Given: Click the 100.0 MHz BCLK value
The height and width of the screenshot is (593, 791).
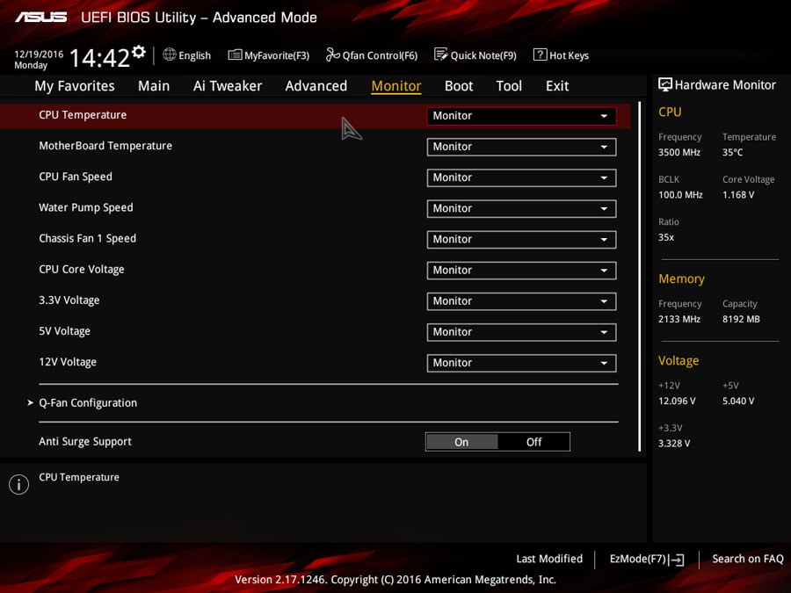Looking at the screenshot, I should (680, 195).
